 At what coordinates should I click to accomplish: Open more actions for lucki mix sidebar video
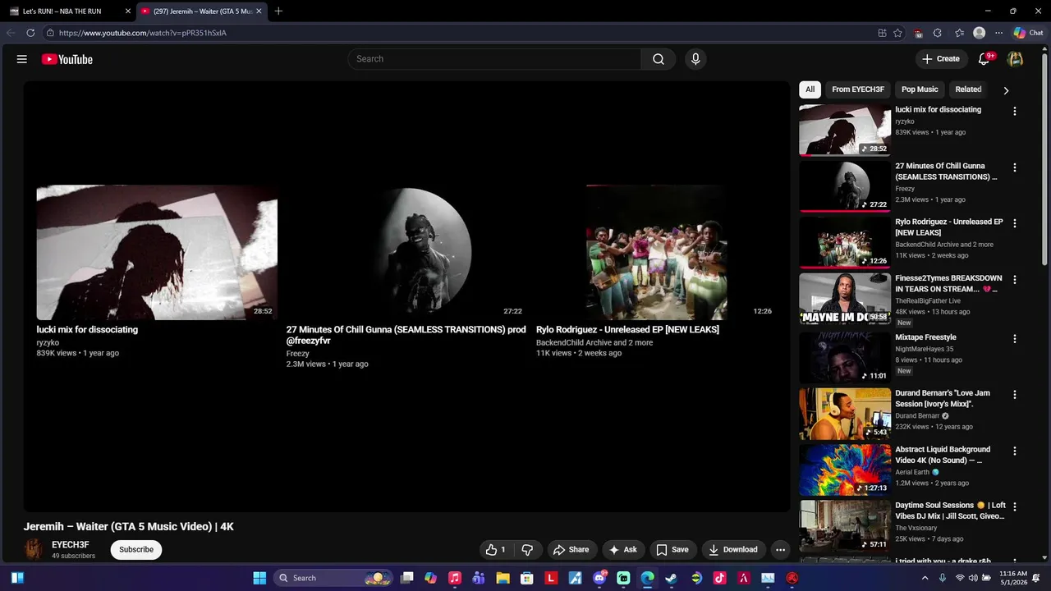click(x=1014, y=111)
